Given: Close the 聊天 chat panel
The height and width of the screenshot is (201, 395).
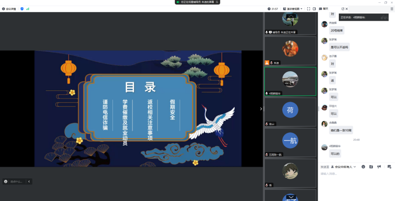Looking at the screenshot, I should click(347, 9).
